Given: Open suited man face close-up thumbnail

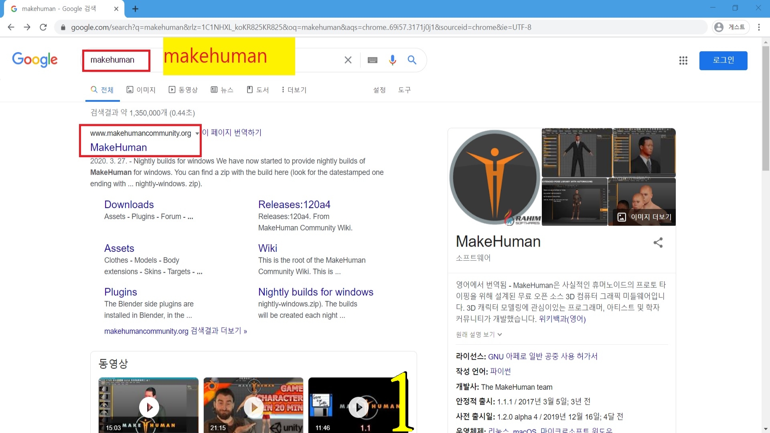Looking at the screenshot, I should [644, 153].
